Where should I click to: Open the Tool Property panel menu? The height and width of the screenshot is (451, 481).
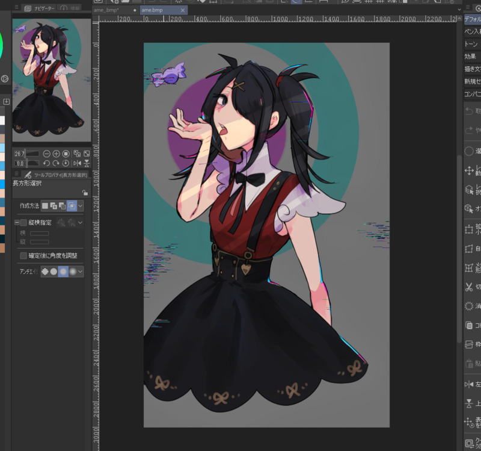pyautogui.click(x=17, y=174)
